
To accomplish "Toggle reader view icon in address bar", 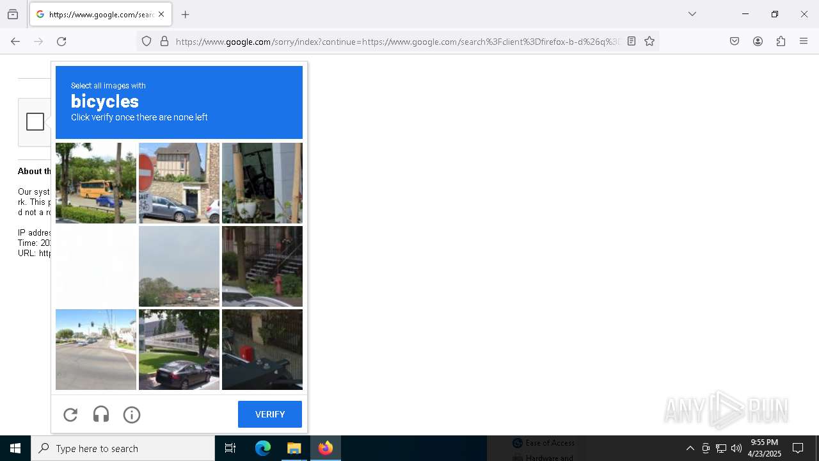I will [632, 42].
